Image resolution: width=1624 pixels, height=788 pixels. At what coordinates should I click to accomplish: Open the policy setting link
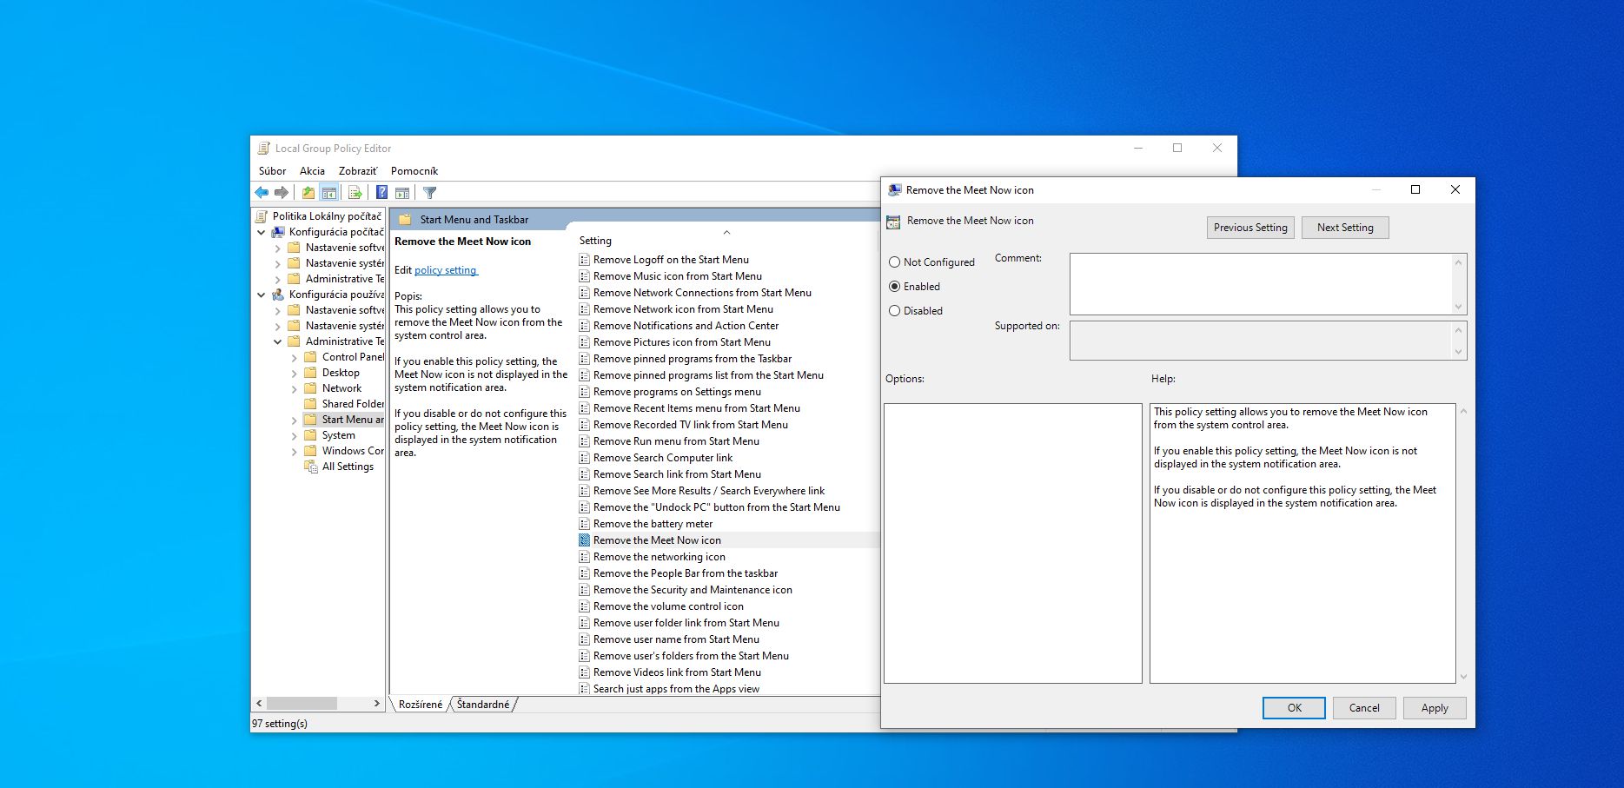click(x=446, y=270)
